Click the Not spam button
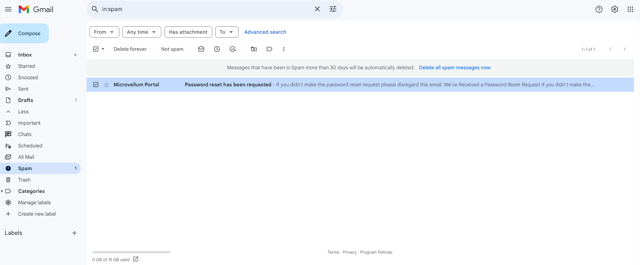Screen dimensions: 640x265 [172, 49]
